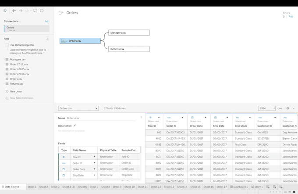Screen dimensions: 298x194
Task: Select the Returns.csv table on the canvas
Action: 129,49
